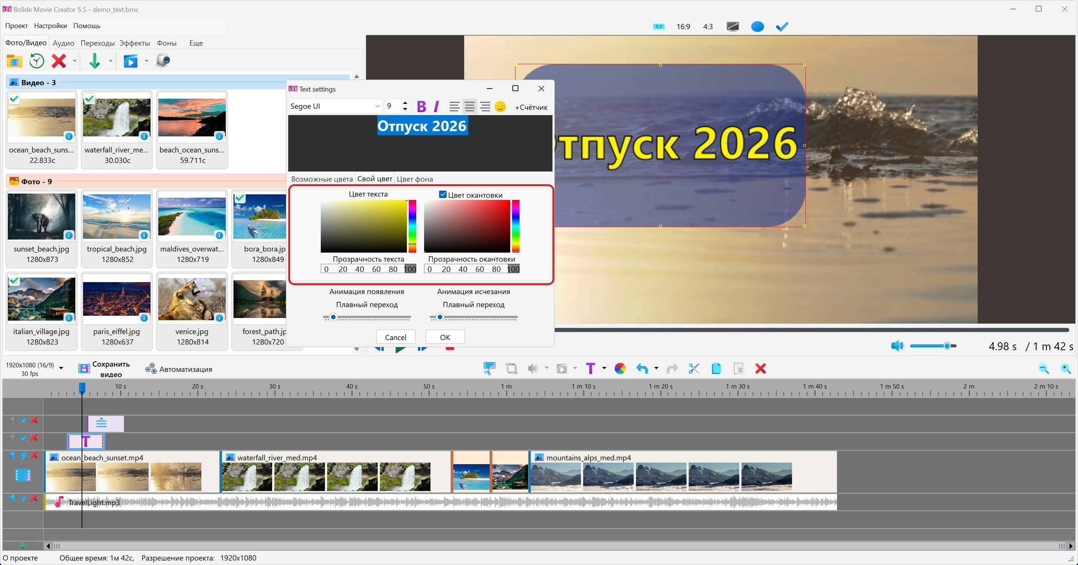The height and width of the screenshot is (565, 1078).
Task: Toggle checkmark on waterfall_river_me thumbnail
Action: (89, 99)
